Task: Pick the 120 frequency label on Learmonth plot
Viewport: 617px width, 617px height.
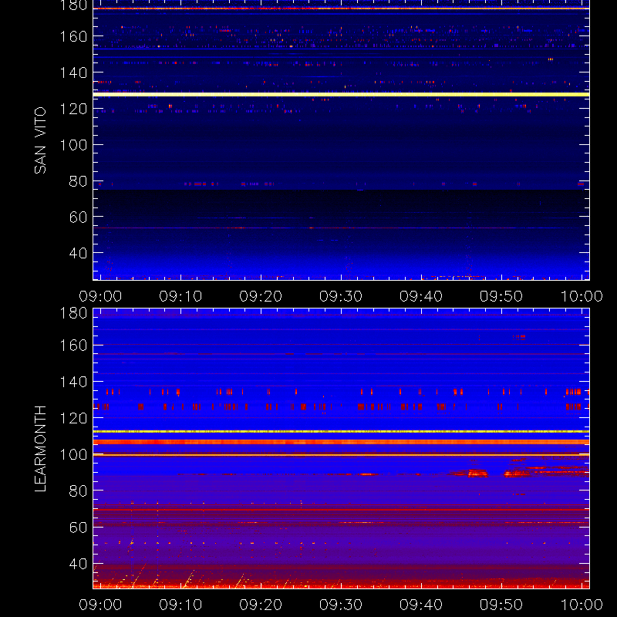Action: [x=73, y=418]
